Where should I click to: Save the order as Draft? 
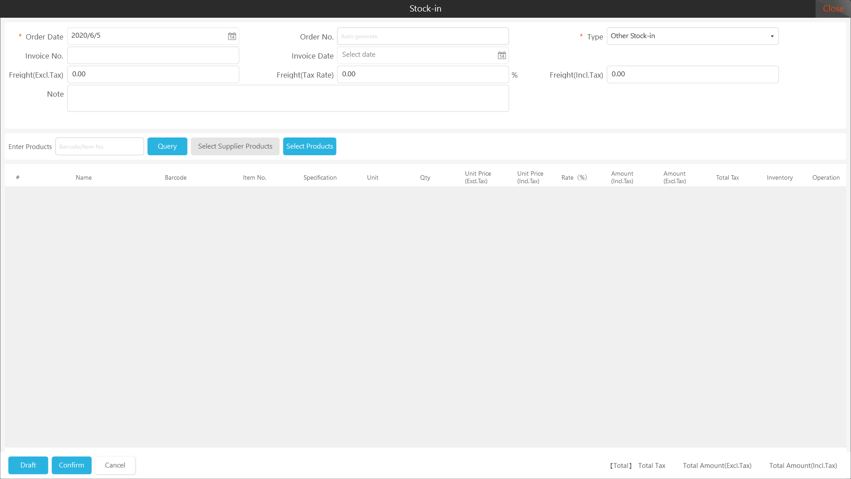click(x=28, y=465)
